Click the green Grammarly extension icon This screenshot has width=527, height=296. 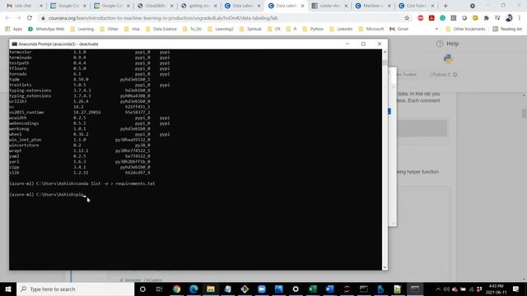(442, 18)
